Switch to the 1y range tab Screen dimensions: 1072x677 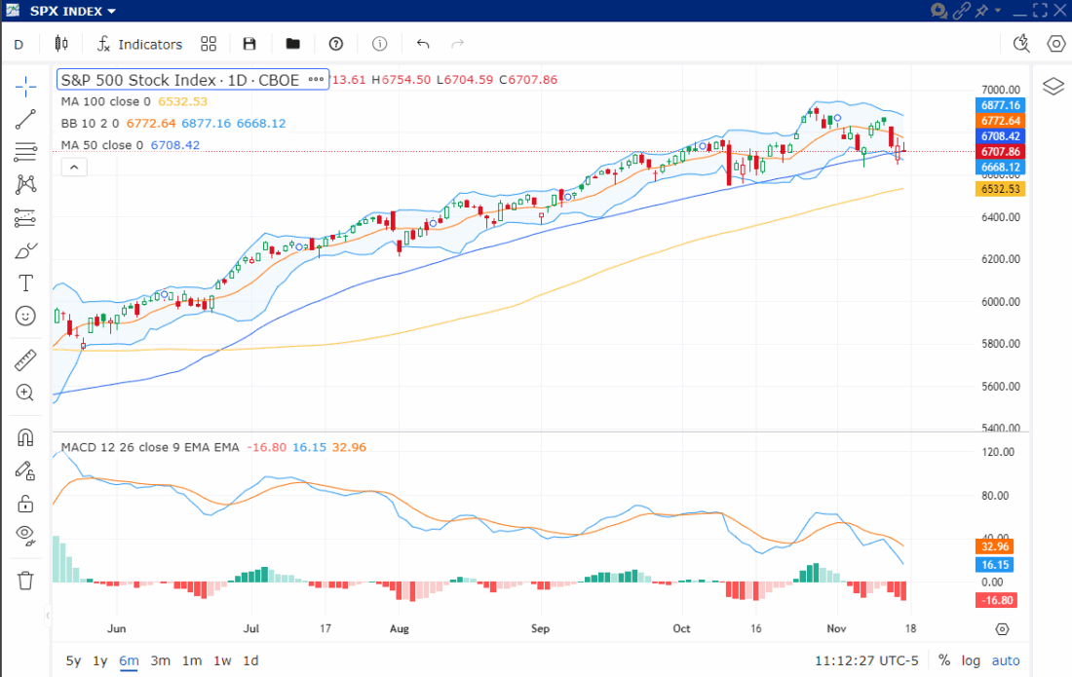click(98, 660)
